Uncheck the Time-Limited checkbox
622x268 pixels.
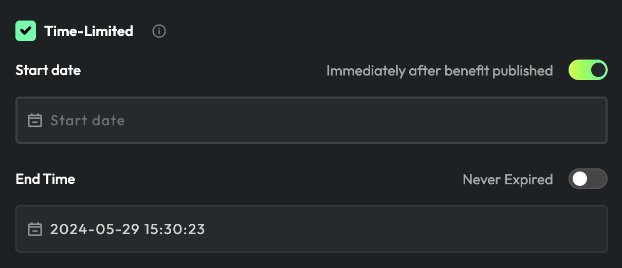(x=26, y=31)
